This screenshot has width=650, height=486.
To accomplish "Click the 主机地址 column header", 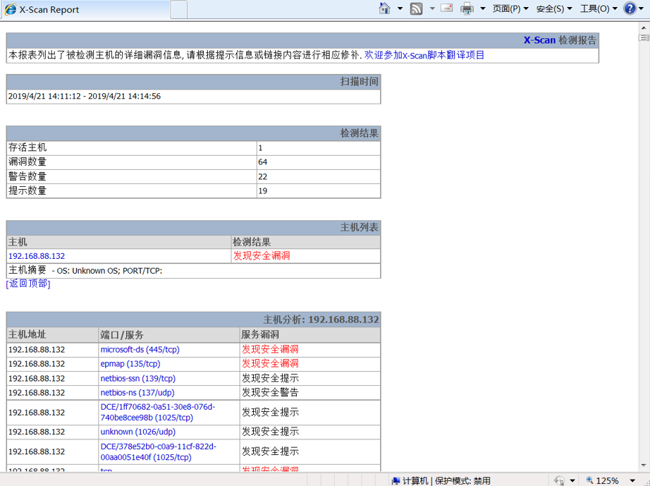I will click(27, 334).
